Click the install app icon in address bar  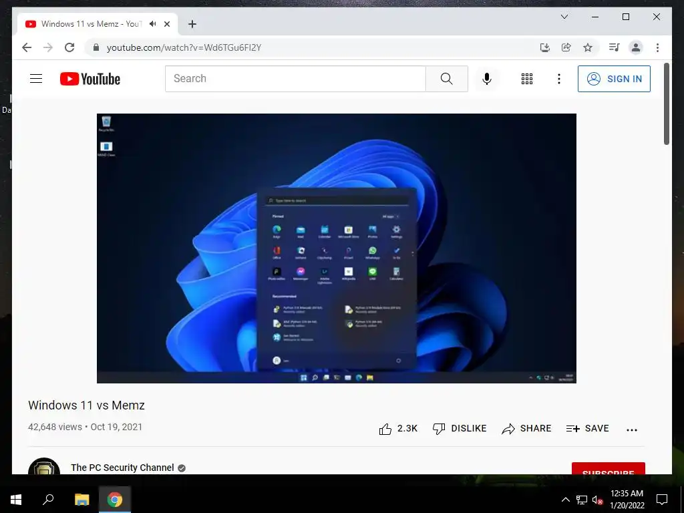click(x=545, y=47)
